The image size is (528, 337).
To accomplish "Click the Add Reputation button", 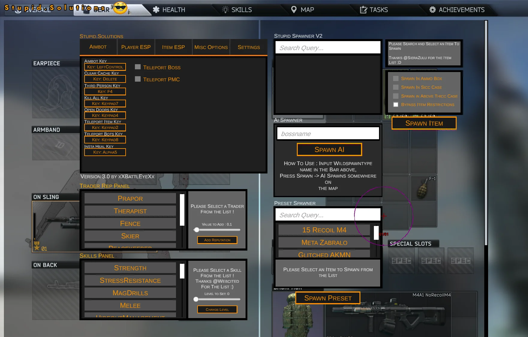I will click(x=217, y=240).
